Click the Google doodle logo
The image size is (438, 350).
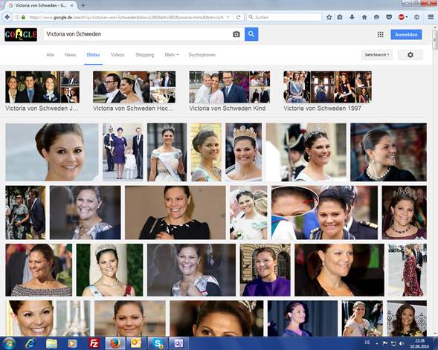pos(21,35)
